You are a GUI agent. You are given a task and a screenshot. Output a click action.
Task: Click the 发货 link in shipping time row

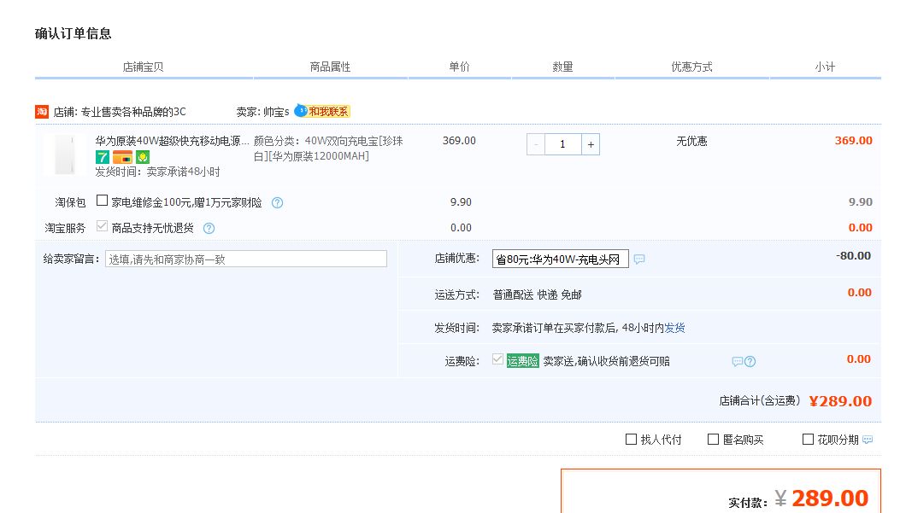(675, 328)
